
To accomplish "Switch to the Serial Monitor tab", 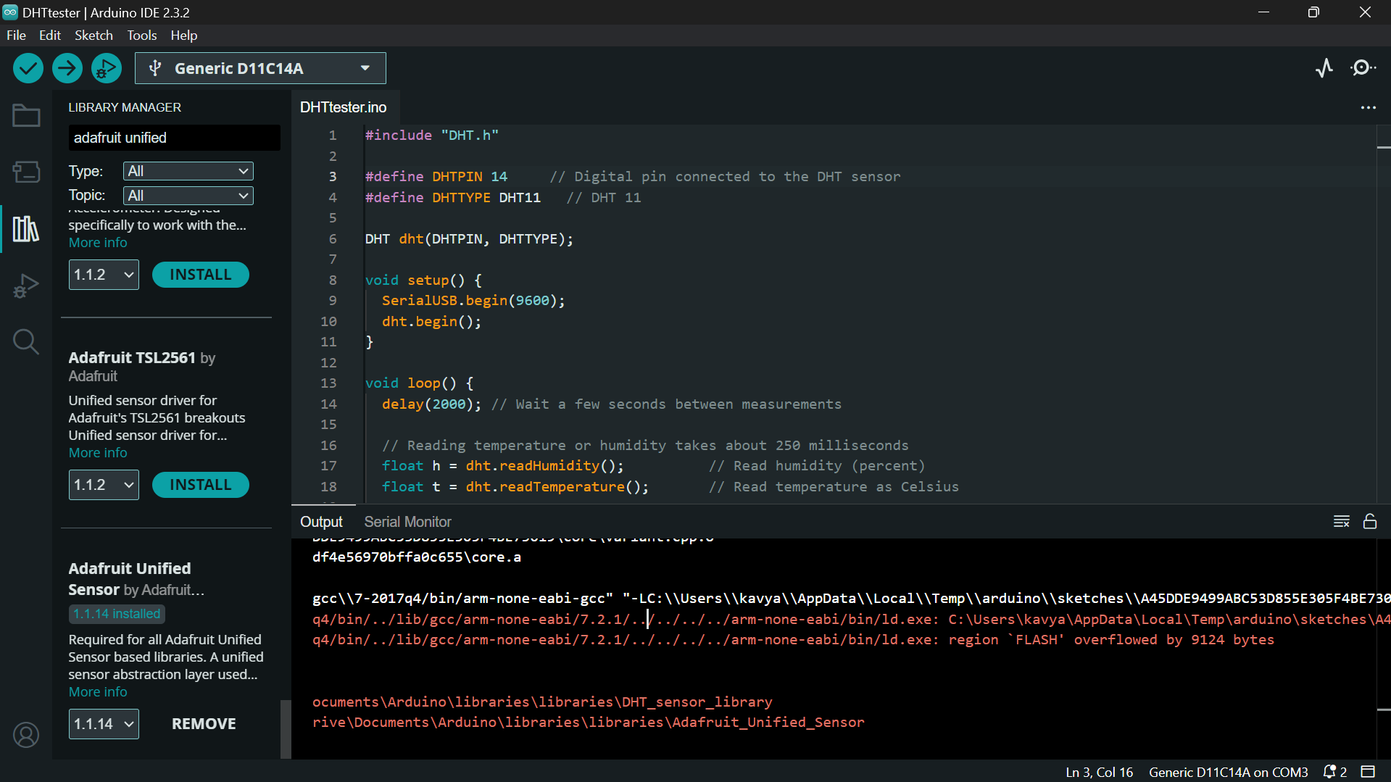I will [407, 522].
